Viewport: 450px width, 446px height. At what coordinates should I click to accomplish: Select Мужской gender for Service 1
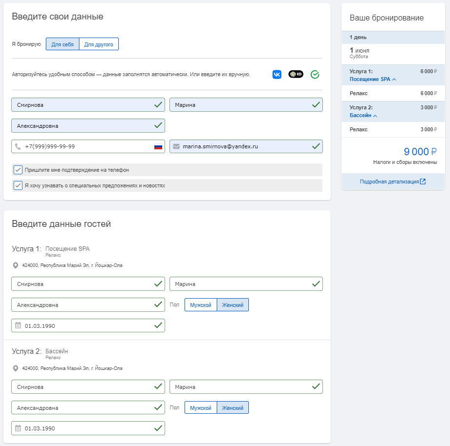tap(201, 305)
